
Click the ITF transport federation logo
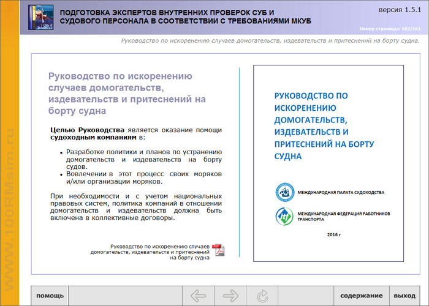pos(284,217)
